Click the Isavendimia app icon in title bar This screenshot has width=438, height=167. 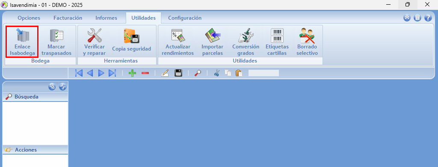(x=4, y=5)
